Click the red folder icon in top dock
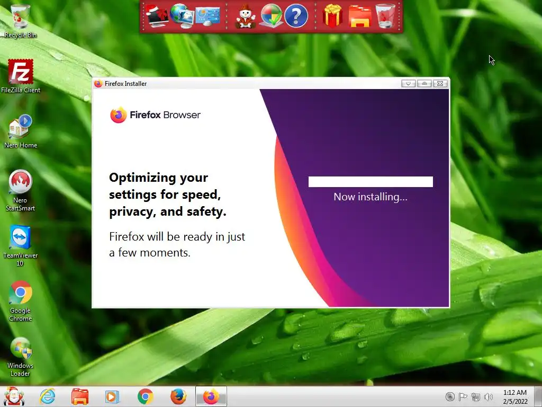 pos(360,16)
